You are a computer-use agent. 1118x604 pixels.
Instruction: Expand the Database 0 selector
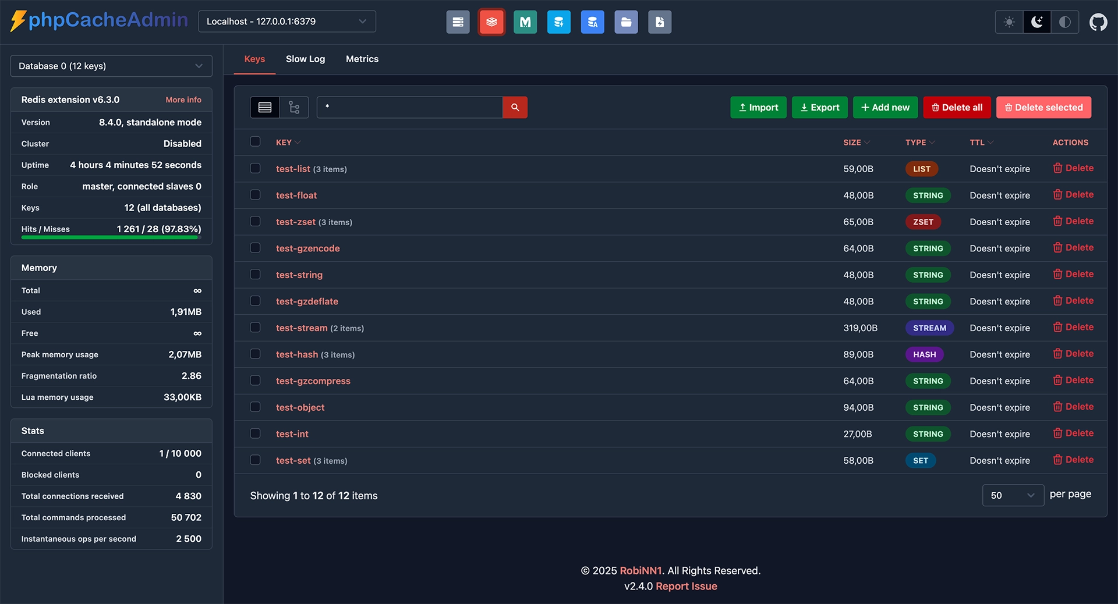111,66
